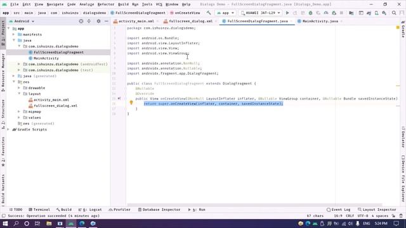
Task: Click the UTF-8 encoding in status bar
Action: tap(363, 216)
